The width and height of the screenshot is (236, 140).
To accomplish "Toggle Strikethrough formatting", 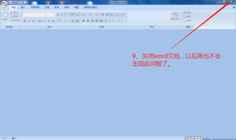I will pos(40,21).
